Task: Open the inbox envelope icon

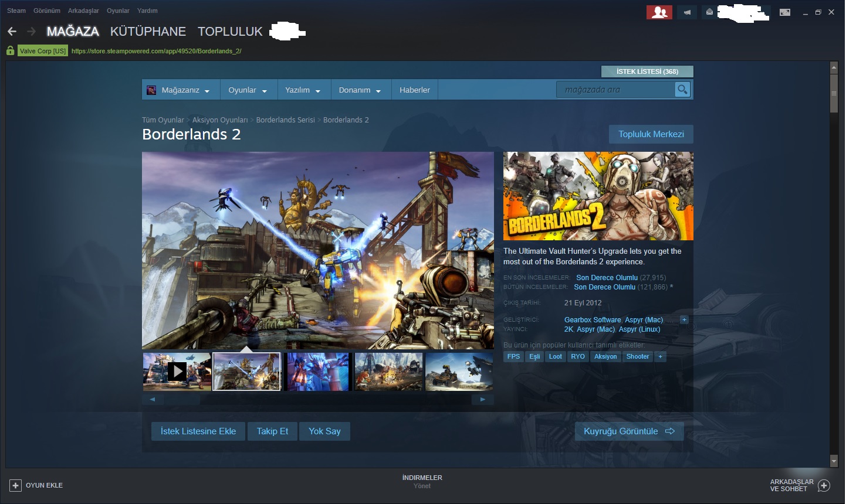Action: click(x=709, y=12)
